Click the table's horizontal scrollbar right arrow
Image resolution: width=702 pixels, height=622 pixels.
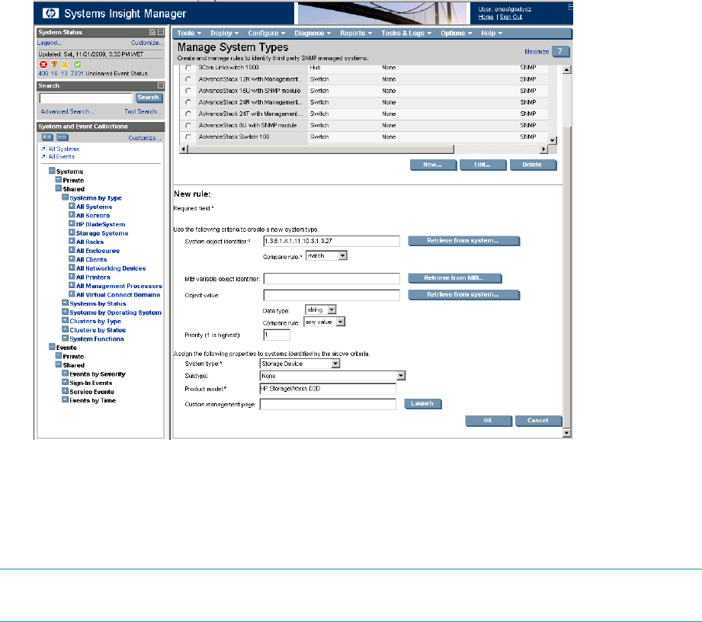(x=543, y=149)
